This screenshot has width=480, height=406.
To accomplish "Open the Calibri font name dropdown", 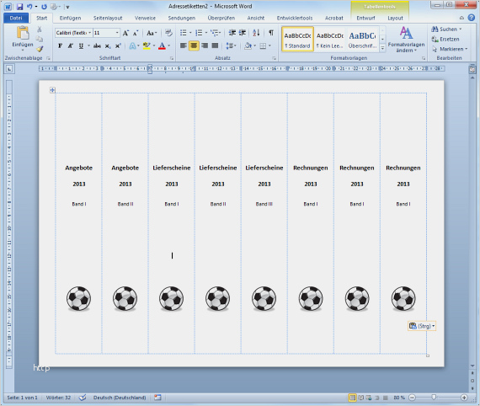I will coord(90,33).
